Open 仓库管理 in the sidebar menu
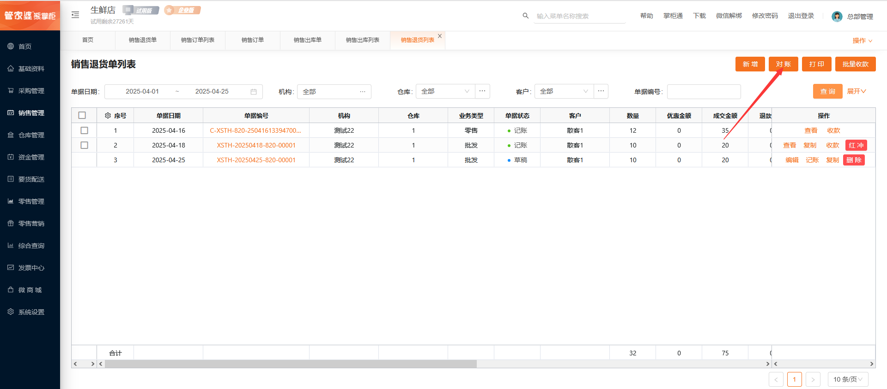Image resolution: width=887 pixels, height=389 pixels. pos(31,135)
